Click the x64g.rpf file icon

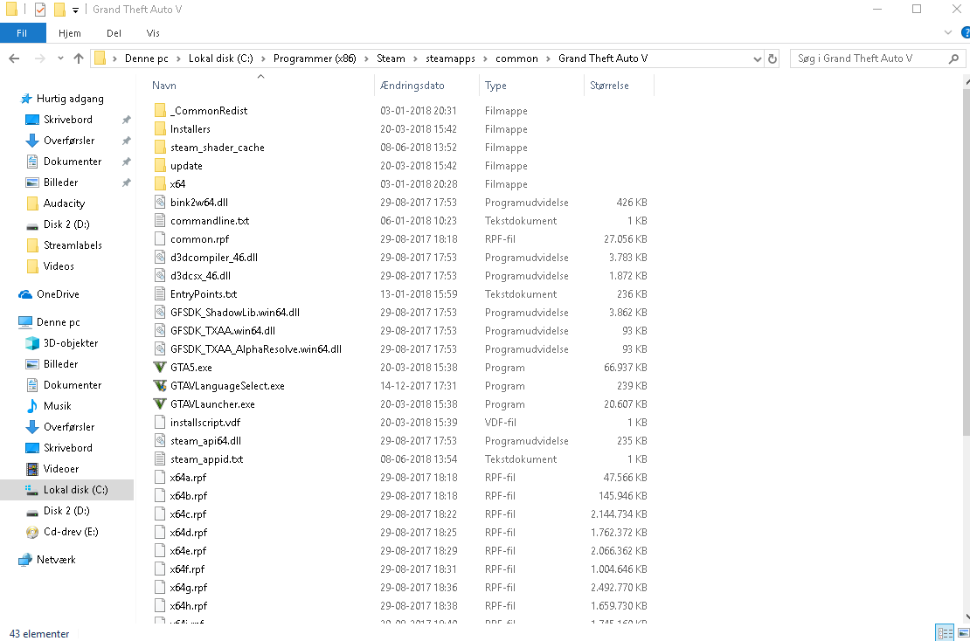pyautogui.click(x=160, y=587)
